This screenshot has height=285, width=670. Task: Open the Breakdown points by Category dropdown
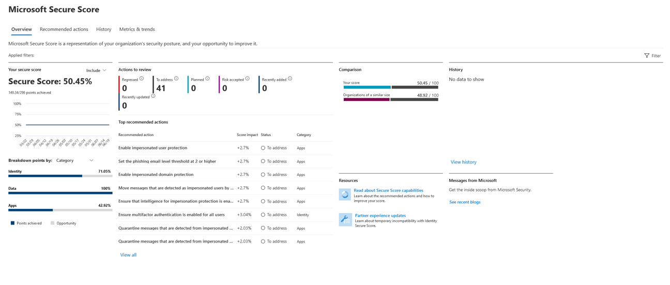pyautogui.click(x=75, y=160)
